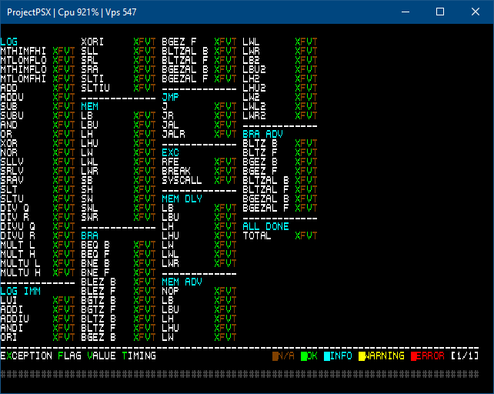Click the red ERROR legend swatch
Viewport: 494px width, 394px height.
[x=414, y=356]
